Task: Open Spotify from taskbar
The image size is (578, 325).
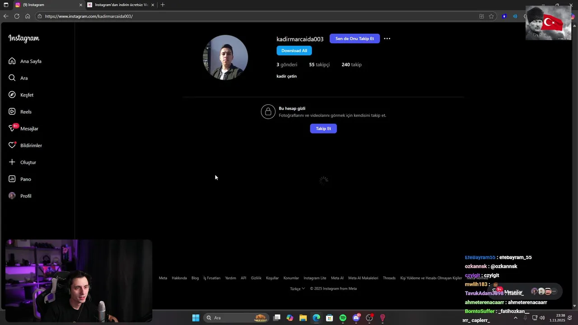Action: 343,318
